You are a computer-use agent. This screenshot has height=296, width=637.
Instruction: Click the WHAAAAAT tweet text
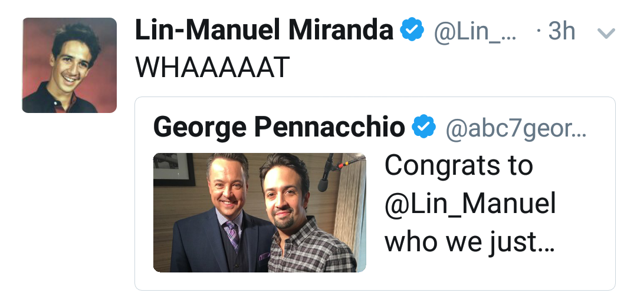coord(212,68)
